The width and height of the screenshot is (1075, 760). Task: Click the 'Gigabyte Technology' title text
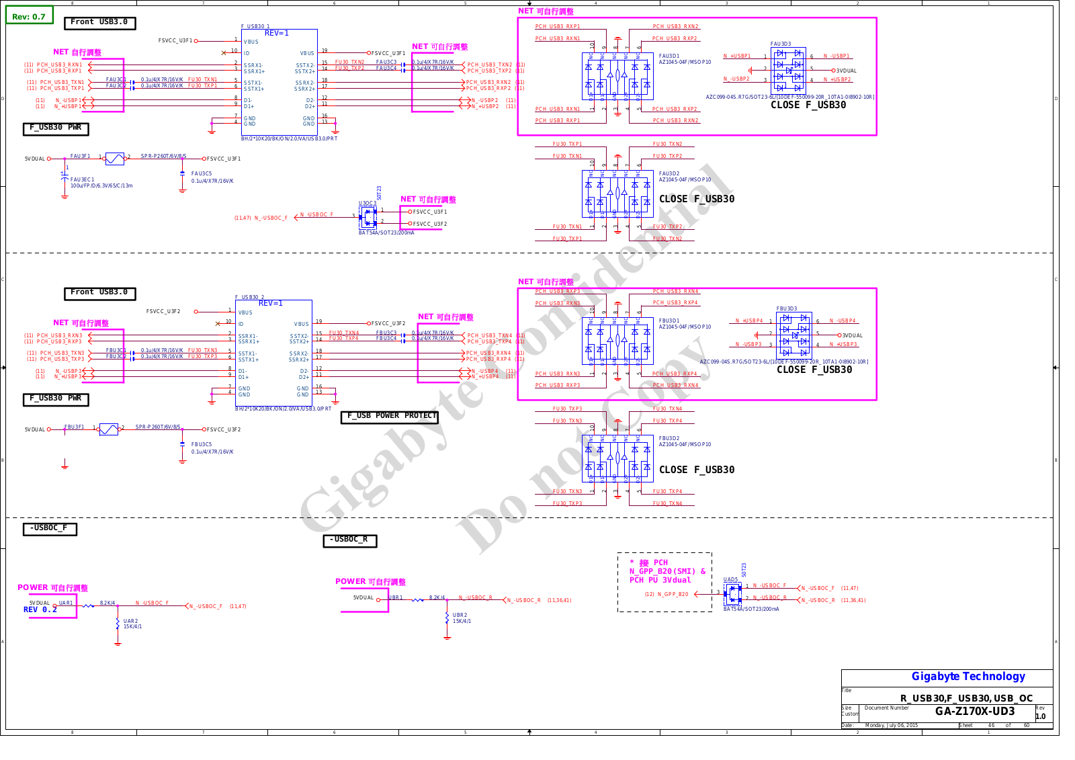pos(968,677)
